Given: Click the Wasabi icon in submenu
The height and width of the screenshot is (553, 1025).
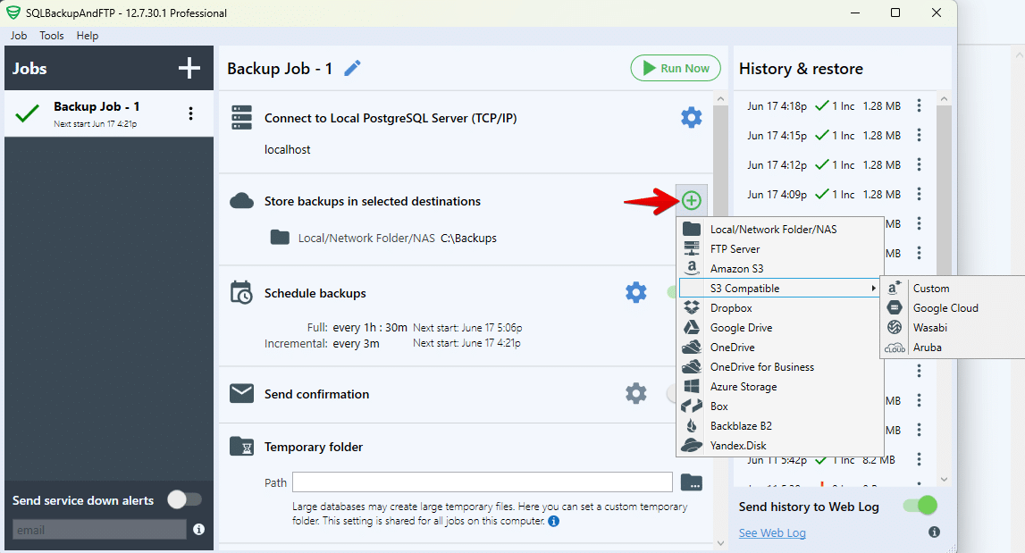Looking at the screenshot, I should tap(895, 328).
